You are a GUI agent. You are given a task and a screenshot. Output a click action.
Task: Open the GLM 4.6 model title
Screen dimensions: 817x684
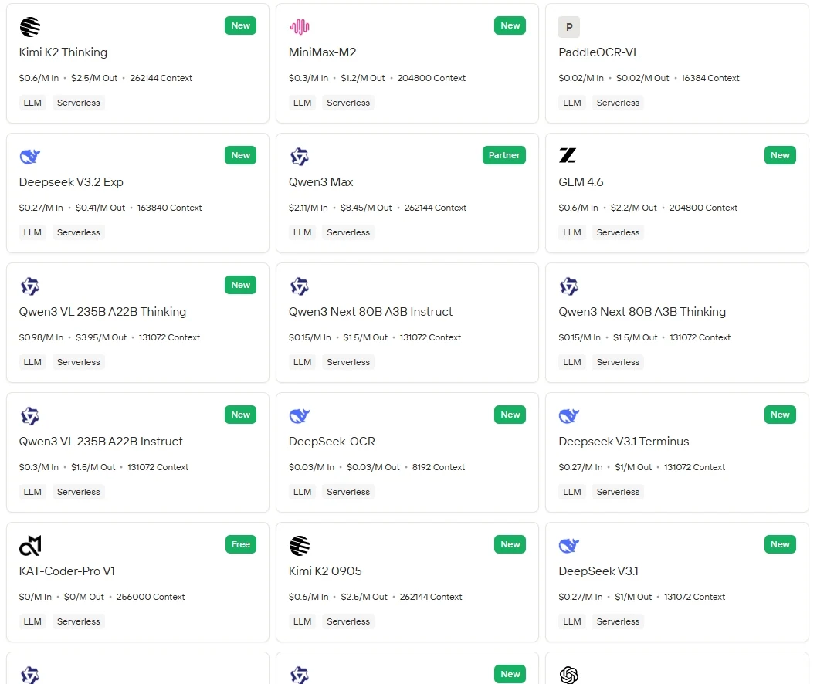click(581, 182)
